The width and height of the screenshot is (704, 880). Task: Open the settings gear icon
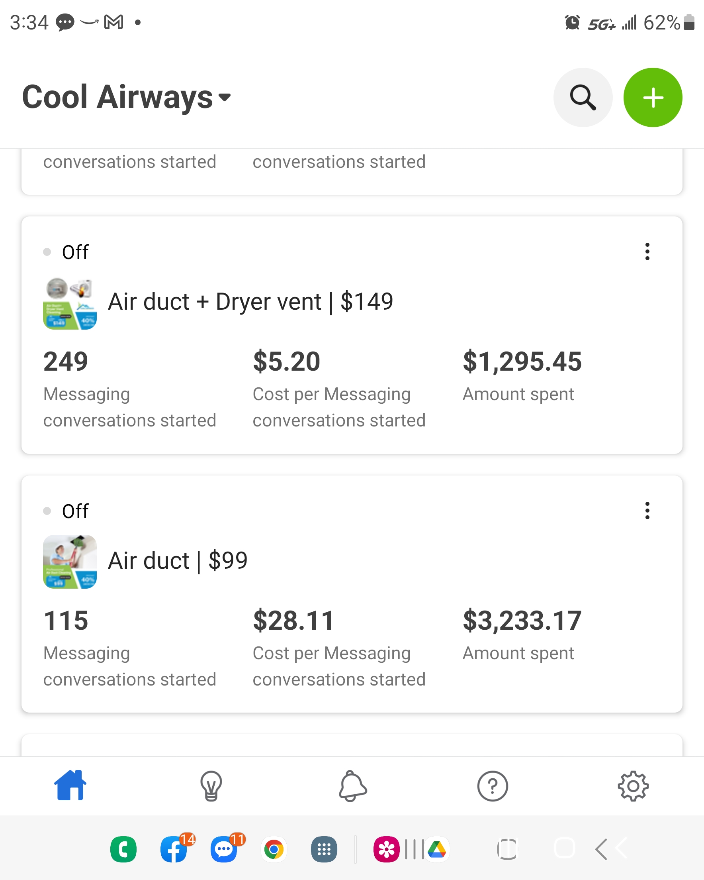[x=633, y=786]
